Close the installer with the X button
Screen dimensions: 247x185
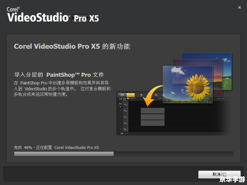coord(240,7)
